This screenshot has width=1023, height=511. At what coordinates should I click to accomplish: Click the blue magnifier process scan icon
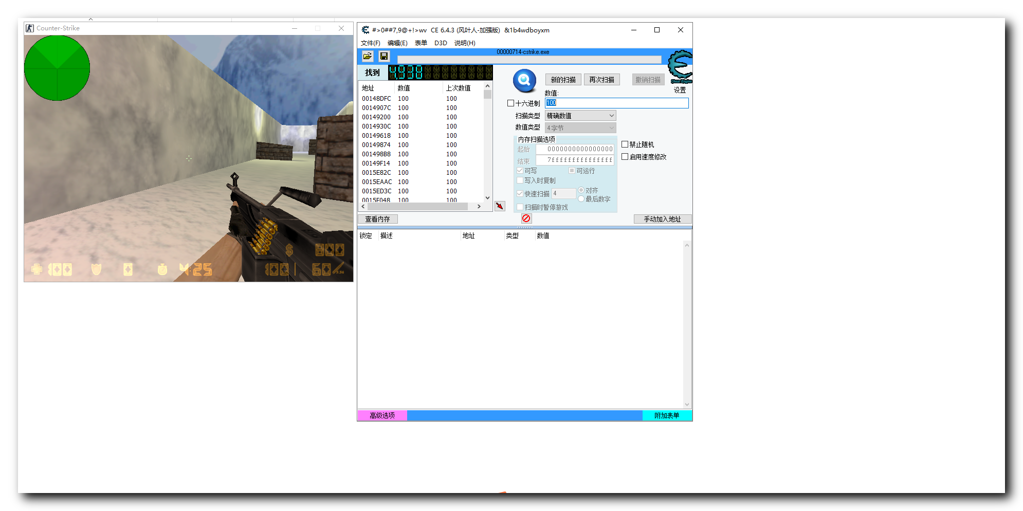point(524,80)
